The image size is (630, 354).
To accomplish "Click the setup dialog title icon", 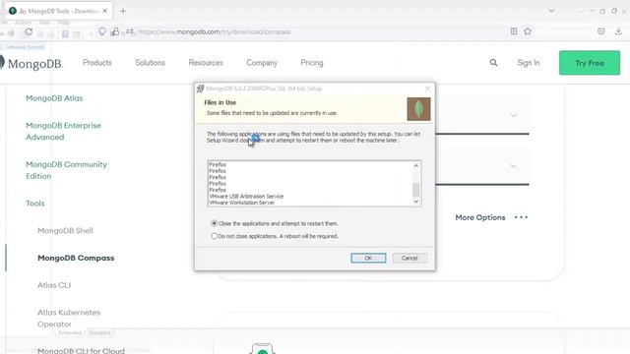I will (x=200, y=88).
